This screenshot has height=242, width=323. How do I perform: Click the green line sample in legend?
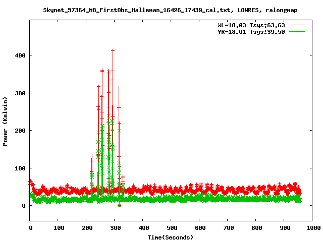[x=297, y=32]
